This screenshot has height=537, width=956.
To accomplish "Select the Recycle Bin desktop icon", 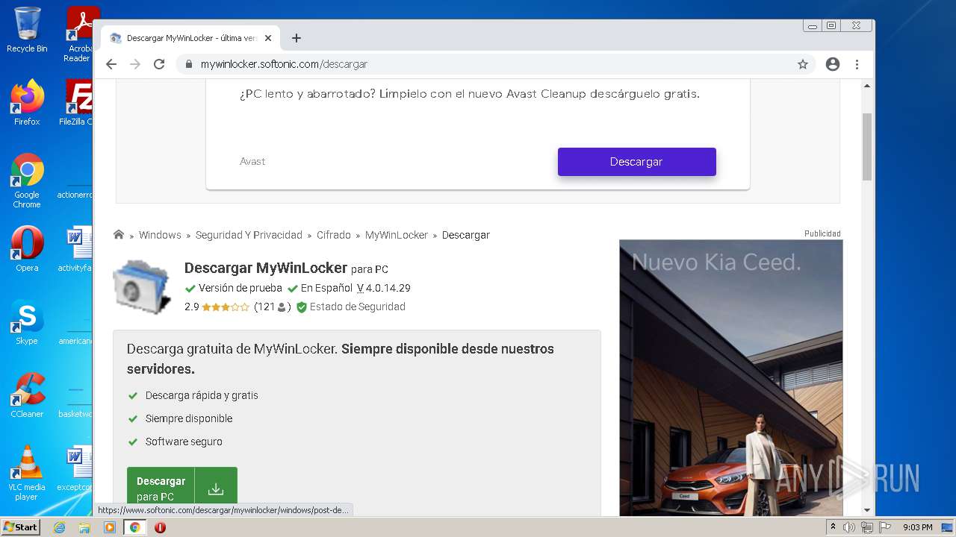I will click(x=27, y=30).
